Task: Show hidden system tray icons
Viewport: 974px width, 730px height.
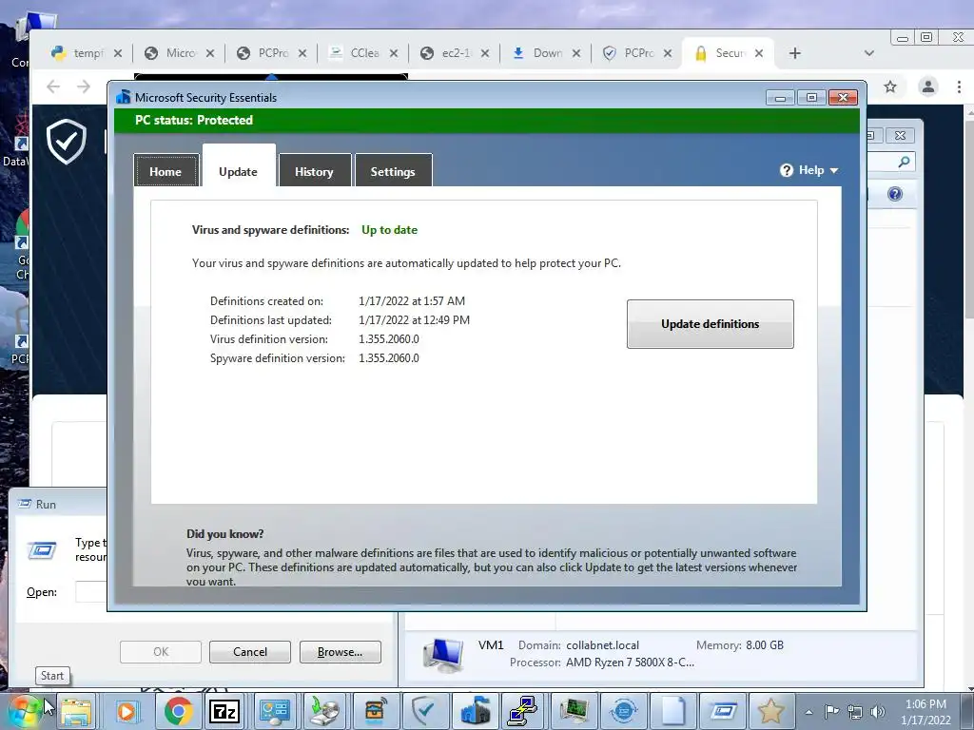Action: click(808, 712)
